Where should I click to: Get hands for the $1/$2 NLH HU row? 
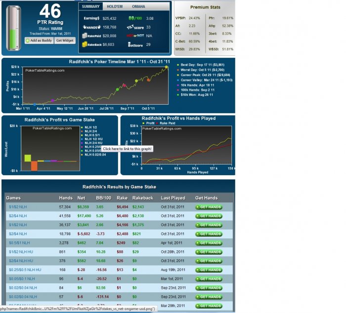pyautogui.click(x=209, y=252)
